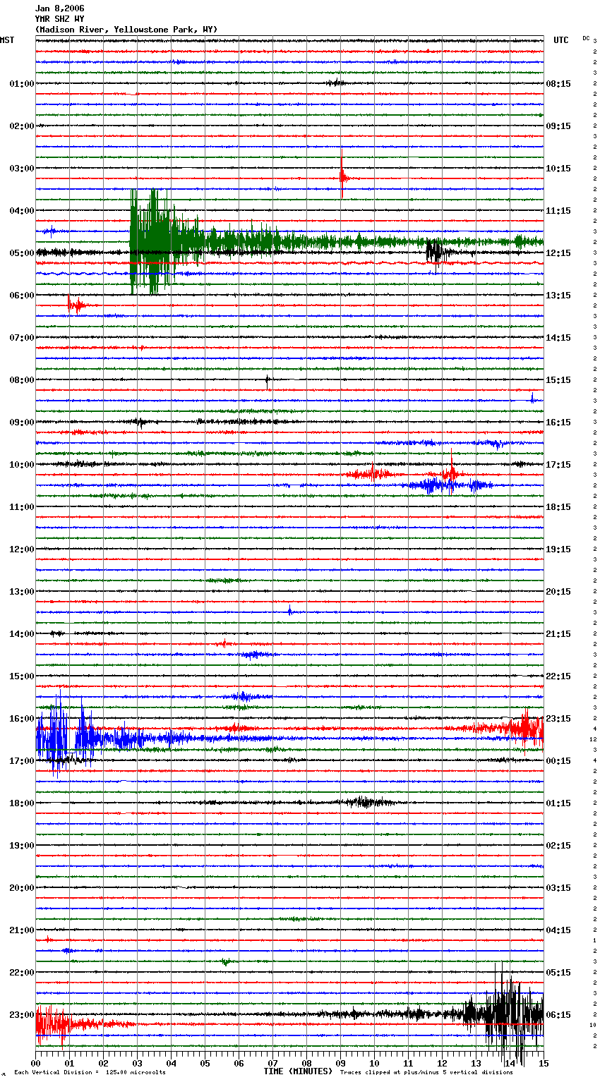The height and width of the screenshot is (1082, 600).
Task: Click the "00:15" UTC time label
Action: click(x=558, y=761)
